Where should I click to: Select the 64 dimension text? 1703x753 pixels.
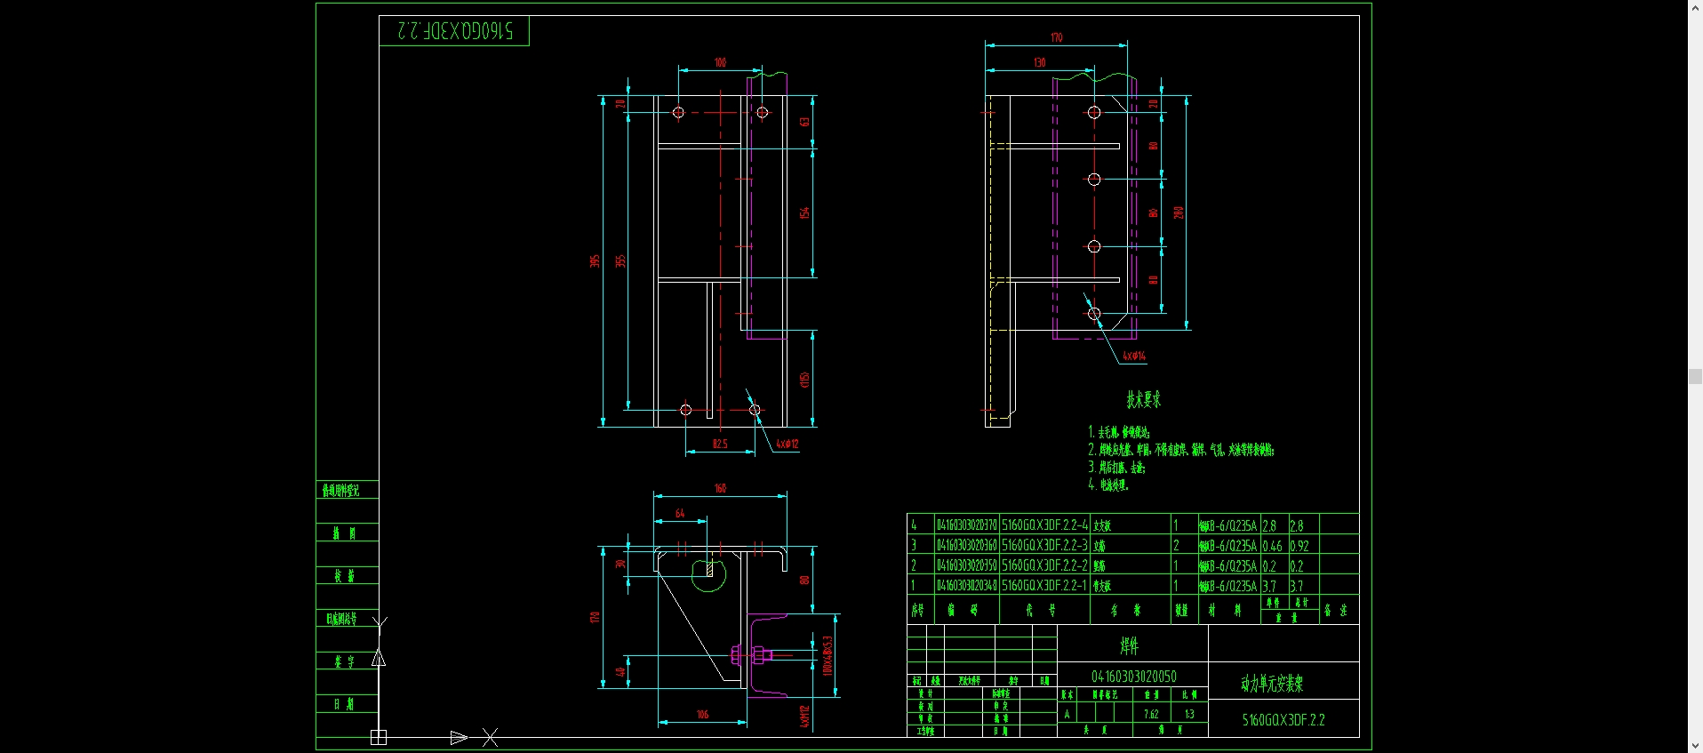coord(680,513)
